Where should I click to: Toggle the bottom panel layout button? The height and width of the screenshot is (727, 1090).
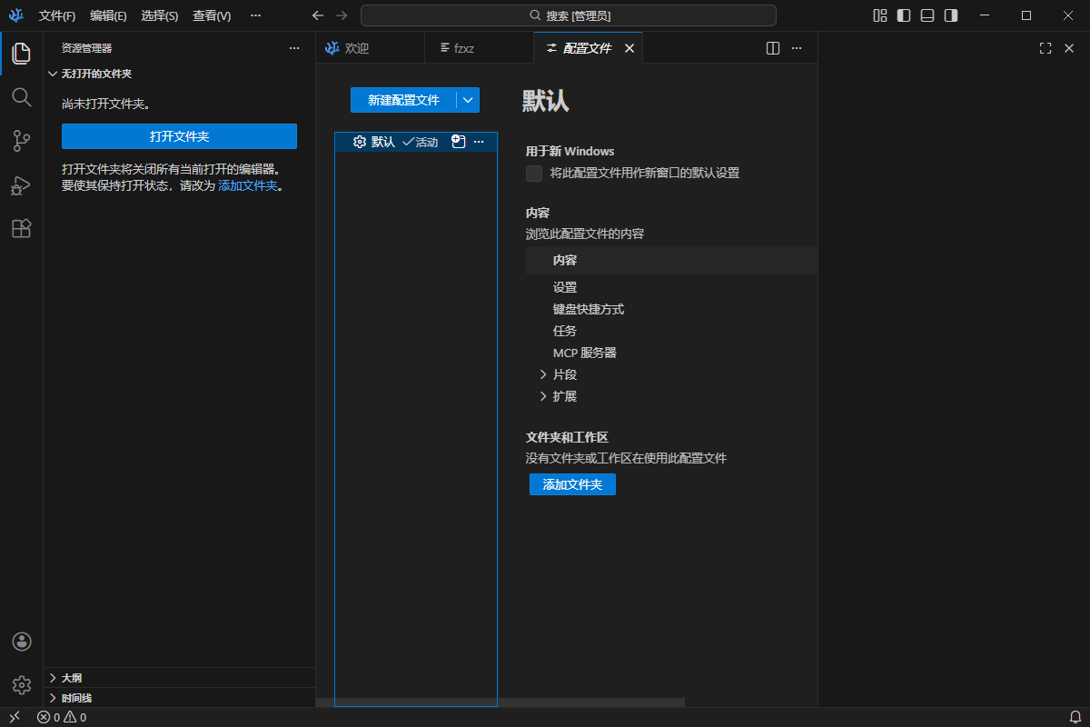927,15
